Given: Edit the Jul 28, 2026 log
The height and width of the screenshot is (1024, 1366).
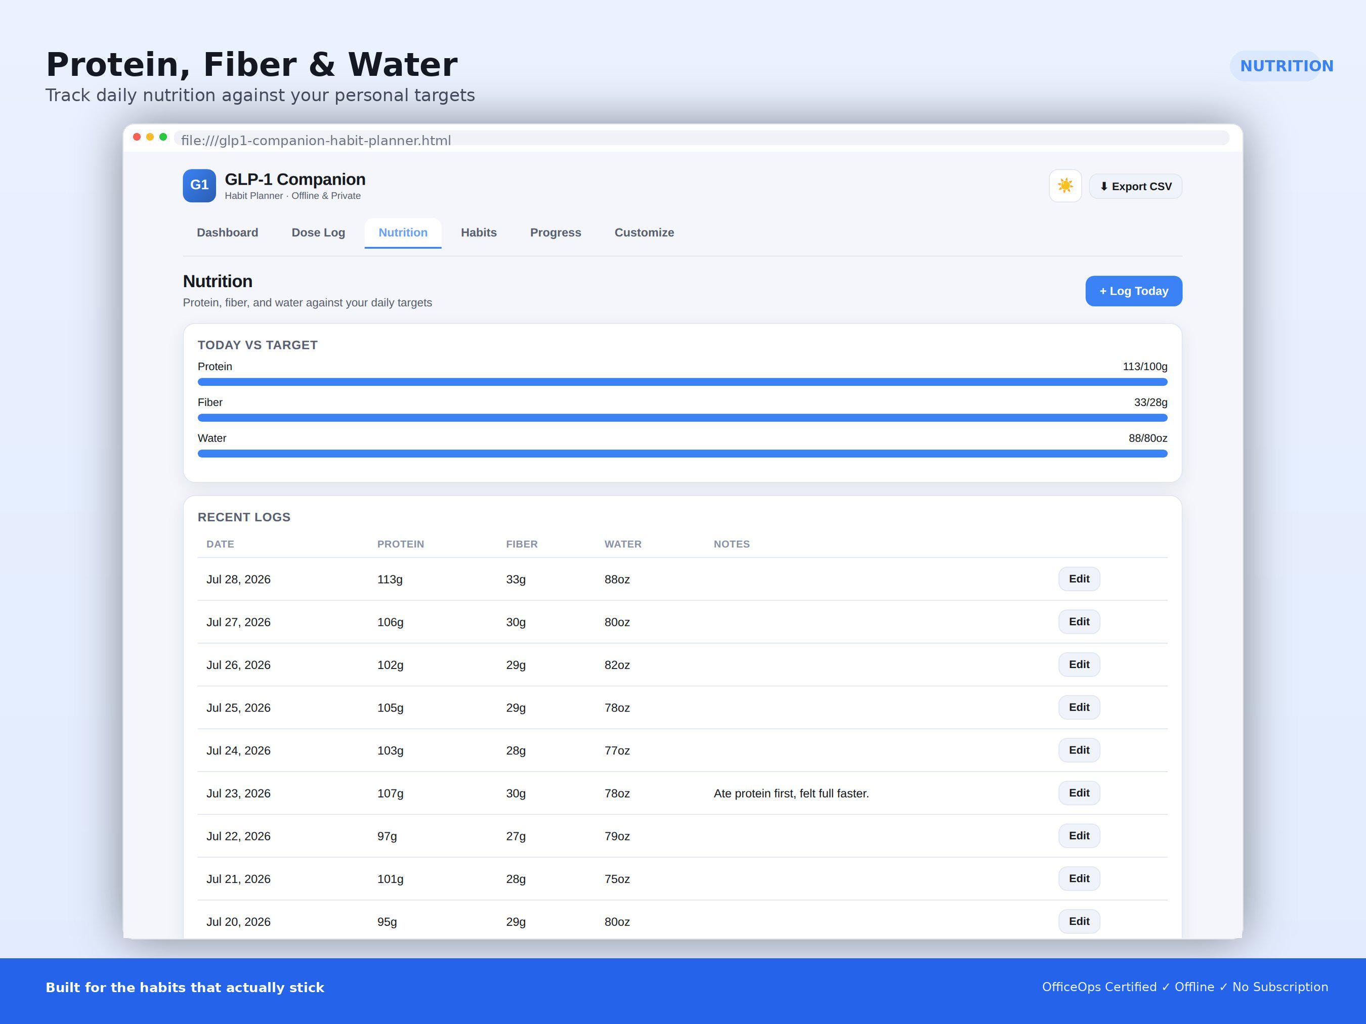Looking at the screenshot, I should pyautogui.click(x=1079, y=579).
